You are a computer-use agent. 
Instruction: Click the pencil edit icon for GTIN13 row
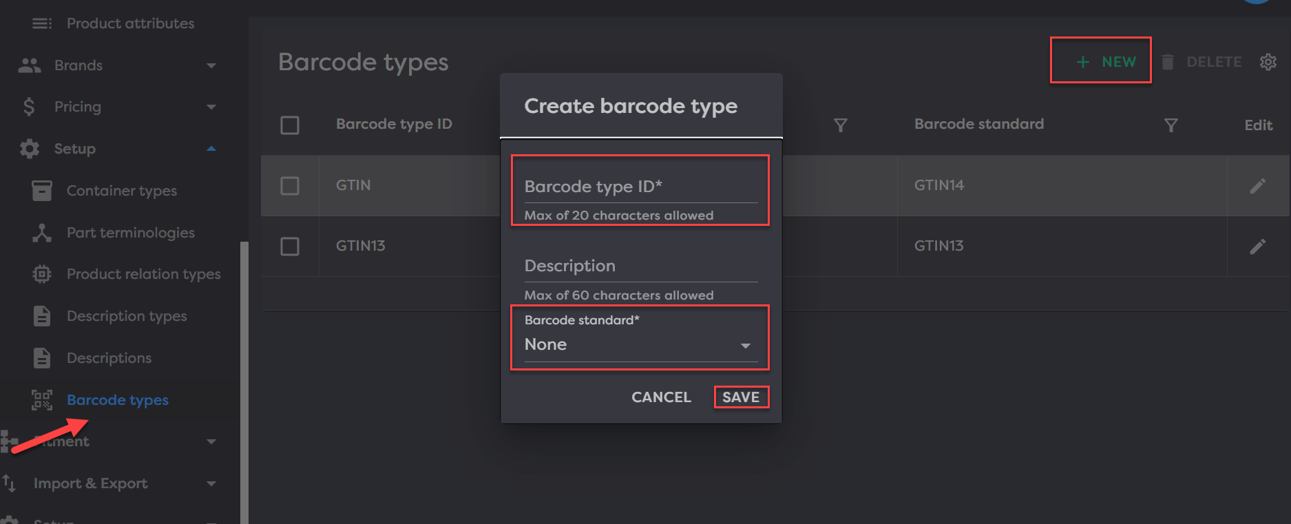[1257, 247]
